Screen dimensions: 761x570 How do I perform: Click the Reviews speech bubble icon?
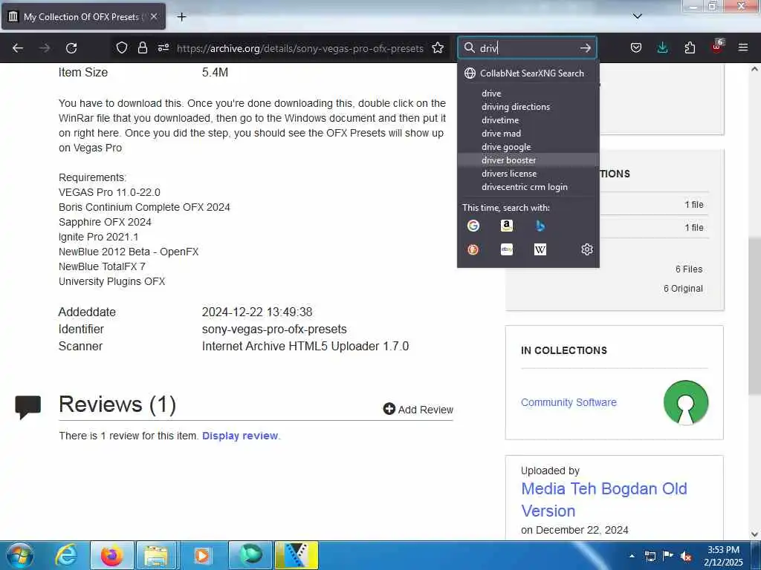[x=28, y=407]
